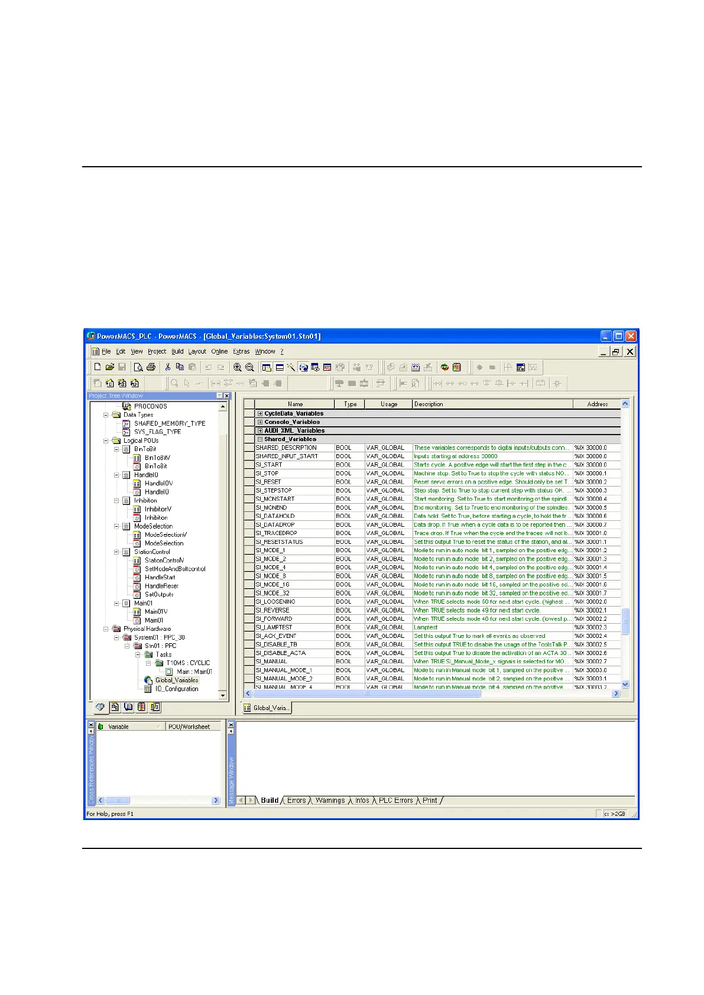This screenshot has height=995, width=704.
Task: Close the Message Window panel
Action: [231, 725]
